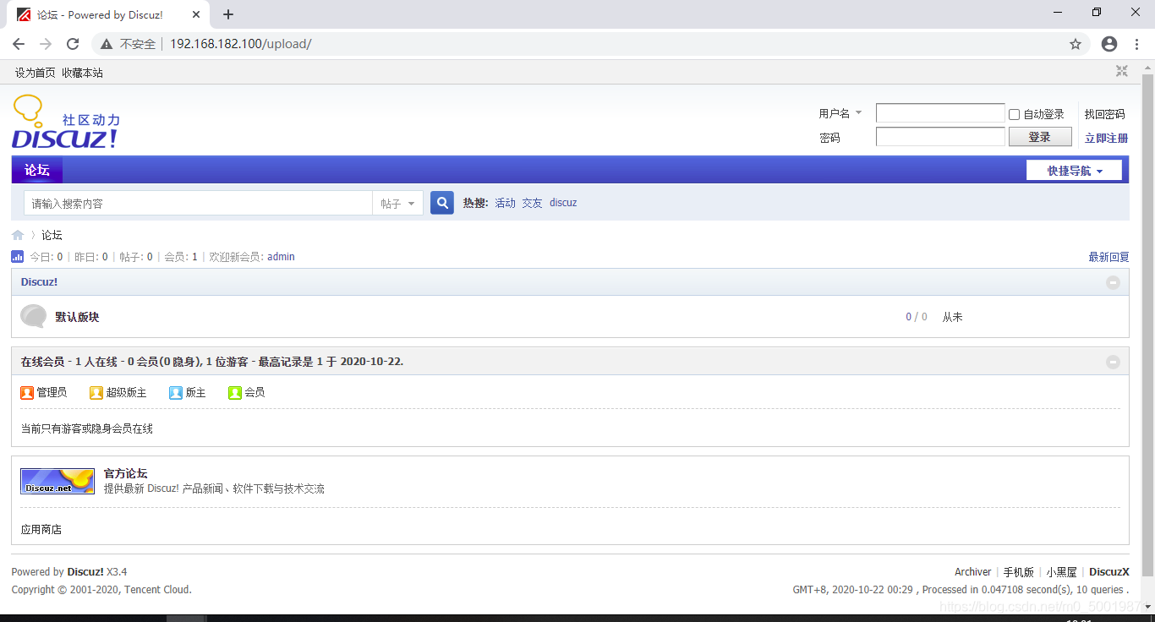Click the 找回密码 link

1104,114
